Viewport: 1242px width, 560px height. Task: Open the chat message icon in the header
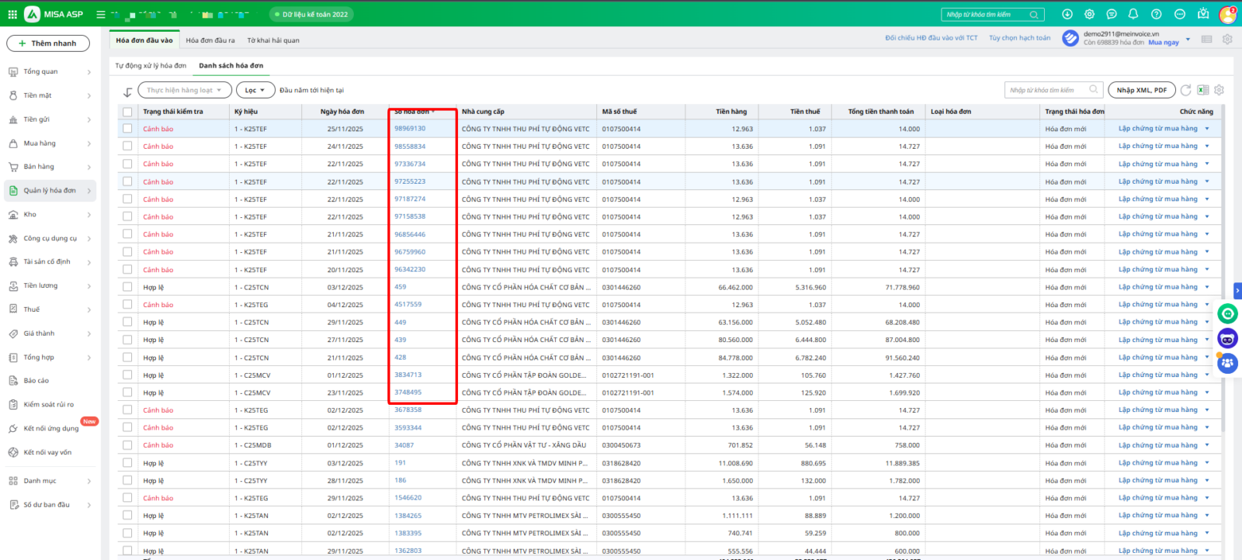point(1112,14)
